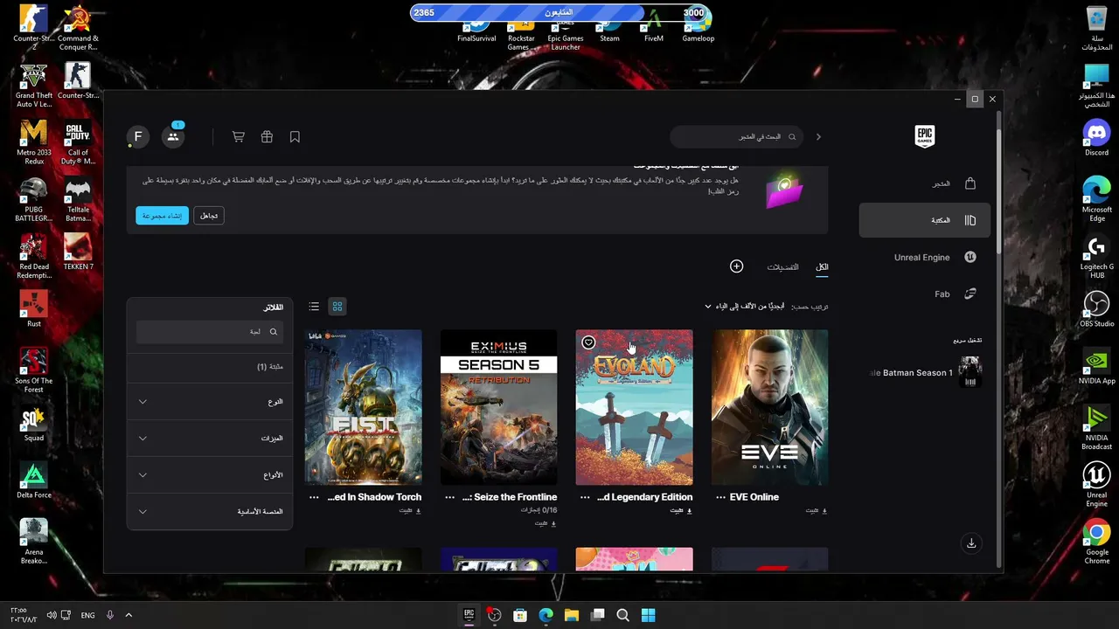The height and width of the screenshot is (629, 1119).
Task: Open F.I.S.T. game cover
Action: coord(363,407)
